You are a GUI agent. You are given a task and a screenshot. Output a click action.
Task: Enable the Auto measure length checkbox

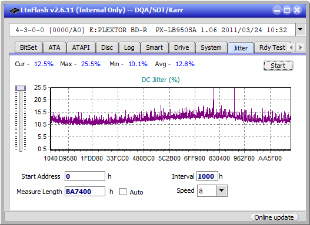pyautogui.click(x=123, y=192)
